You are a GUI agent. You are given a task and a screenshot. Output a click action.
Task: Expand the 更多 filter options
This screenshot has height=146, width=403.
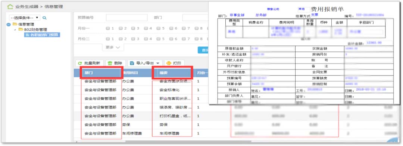coord(113,47)
